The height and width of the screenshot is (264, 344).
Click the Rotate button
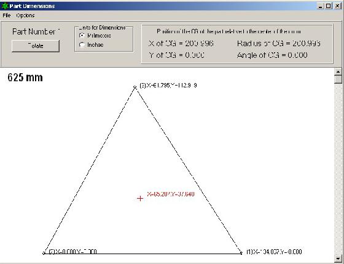click(x=36, y=46)
